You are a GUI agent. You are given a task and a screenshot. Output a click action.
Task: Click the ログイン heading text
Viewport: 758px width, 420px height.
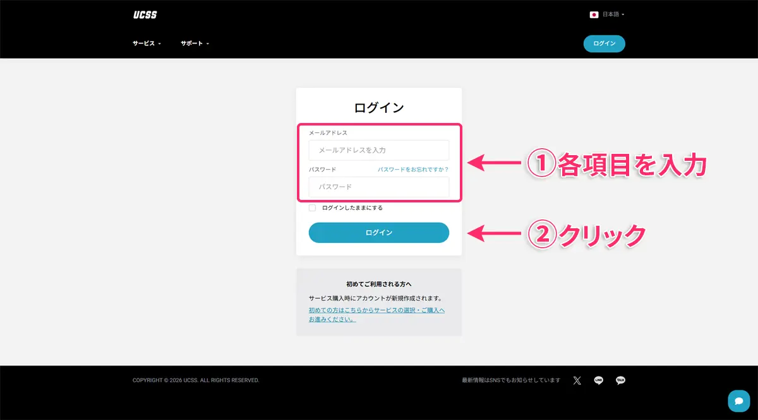(379, 108)
